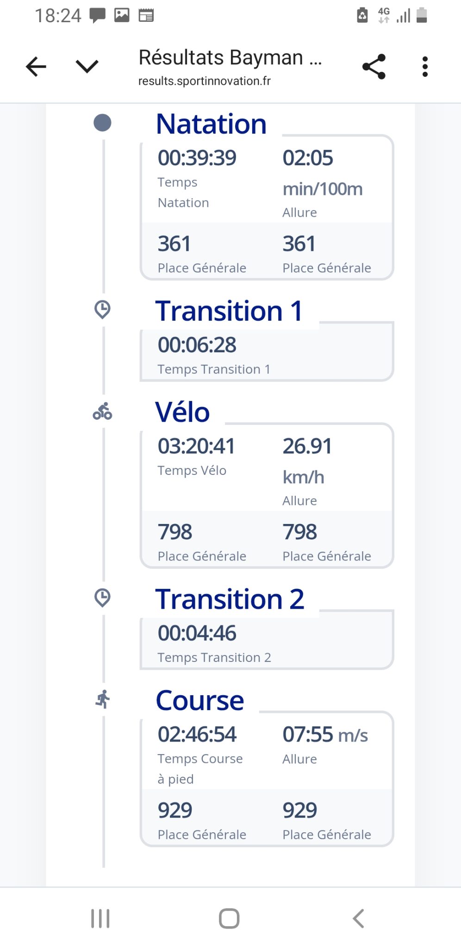Expand the downward chevron next to back arrow
Viewport: 461px width, 948px height.
[x=87, y=67]
